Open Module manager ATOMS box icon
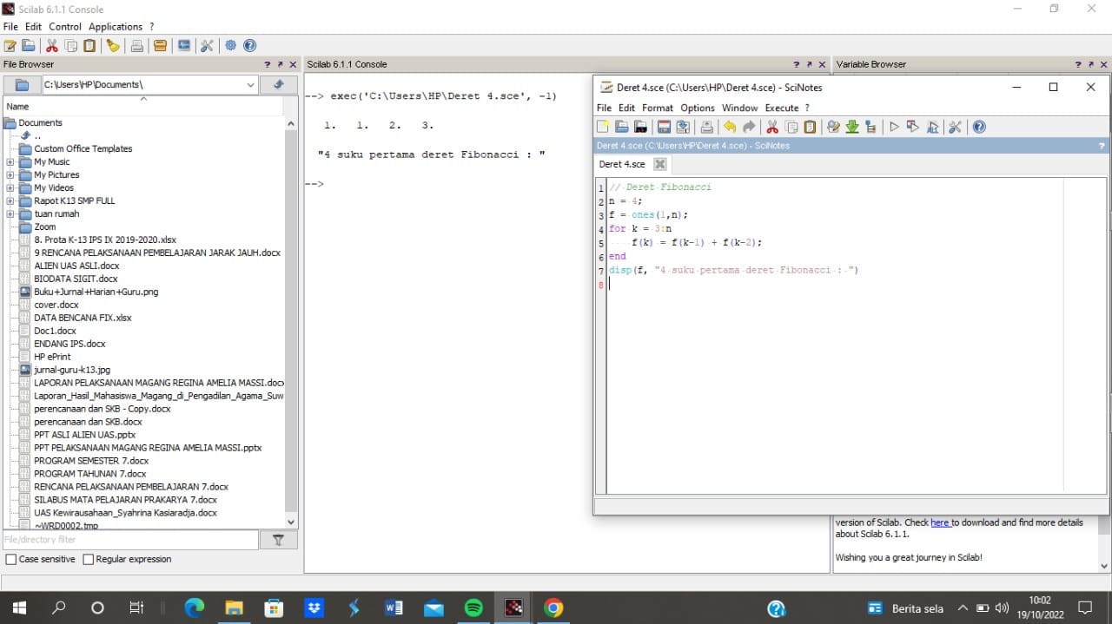 [x=160, y=46]
